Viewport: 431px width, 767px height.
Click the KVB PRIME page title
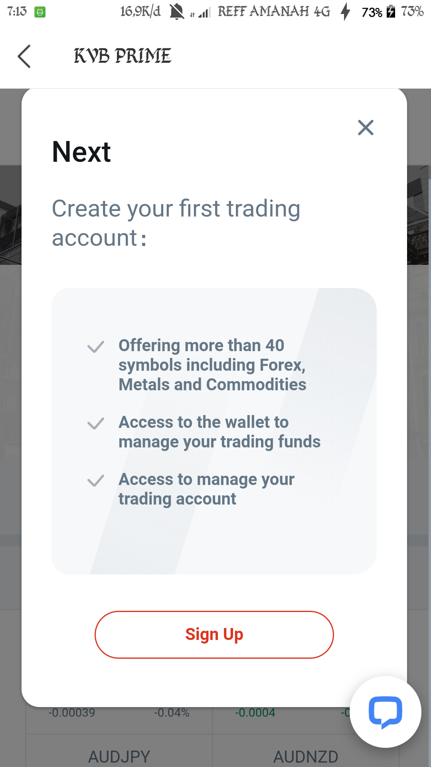[123, 56]
